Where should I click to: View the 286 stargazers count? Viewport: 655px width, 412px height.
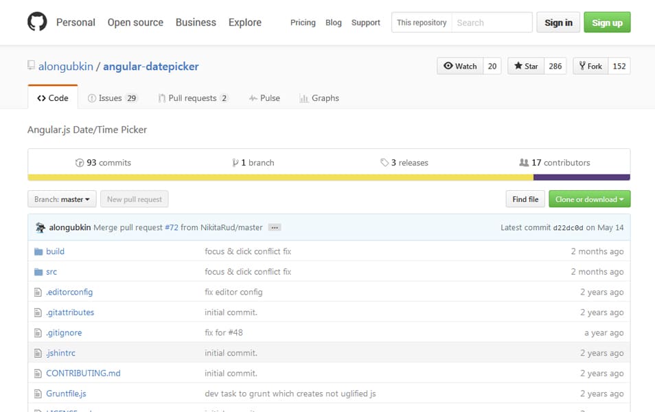click(x=555, y=66)
